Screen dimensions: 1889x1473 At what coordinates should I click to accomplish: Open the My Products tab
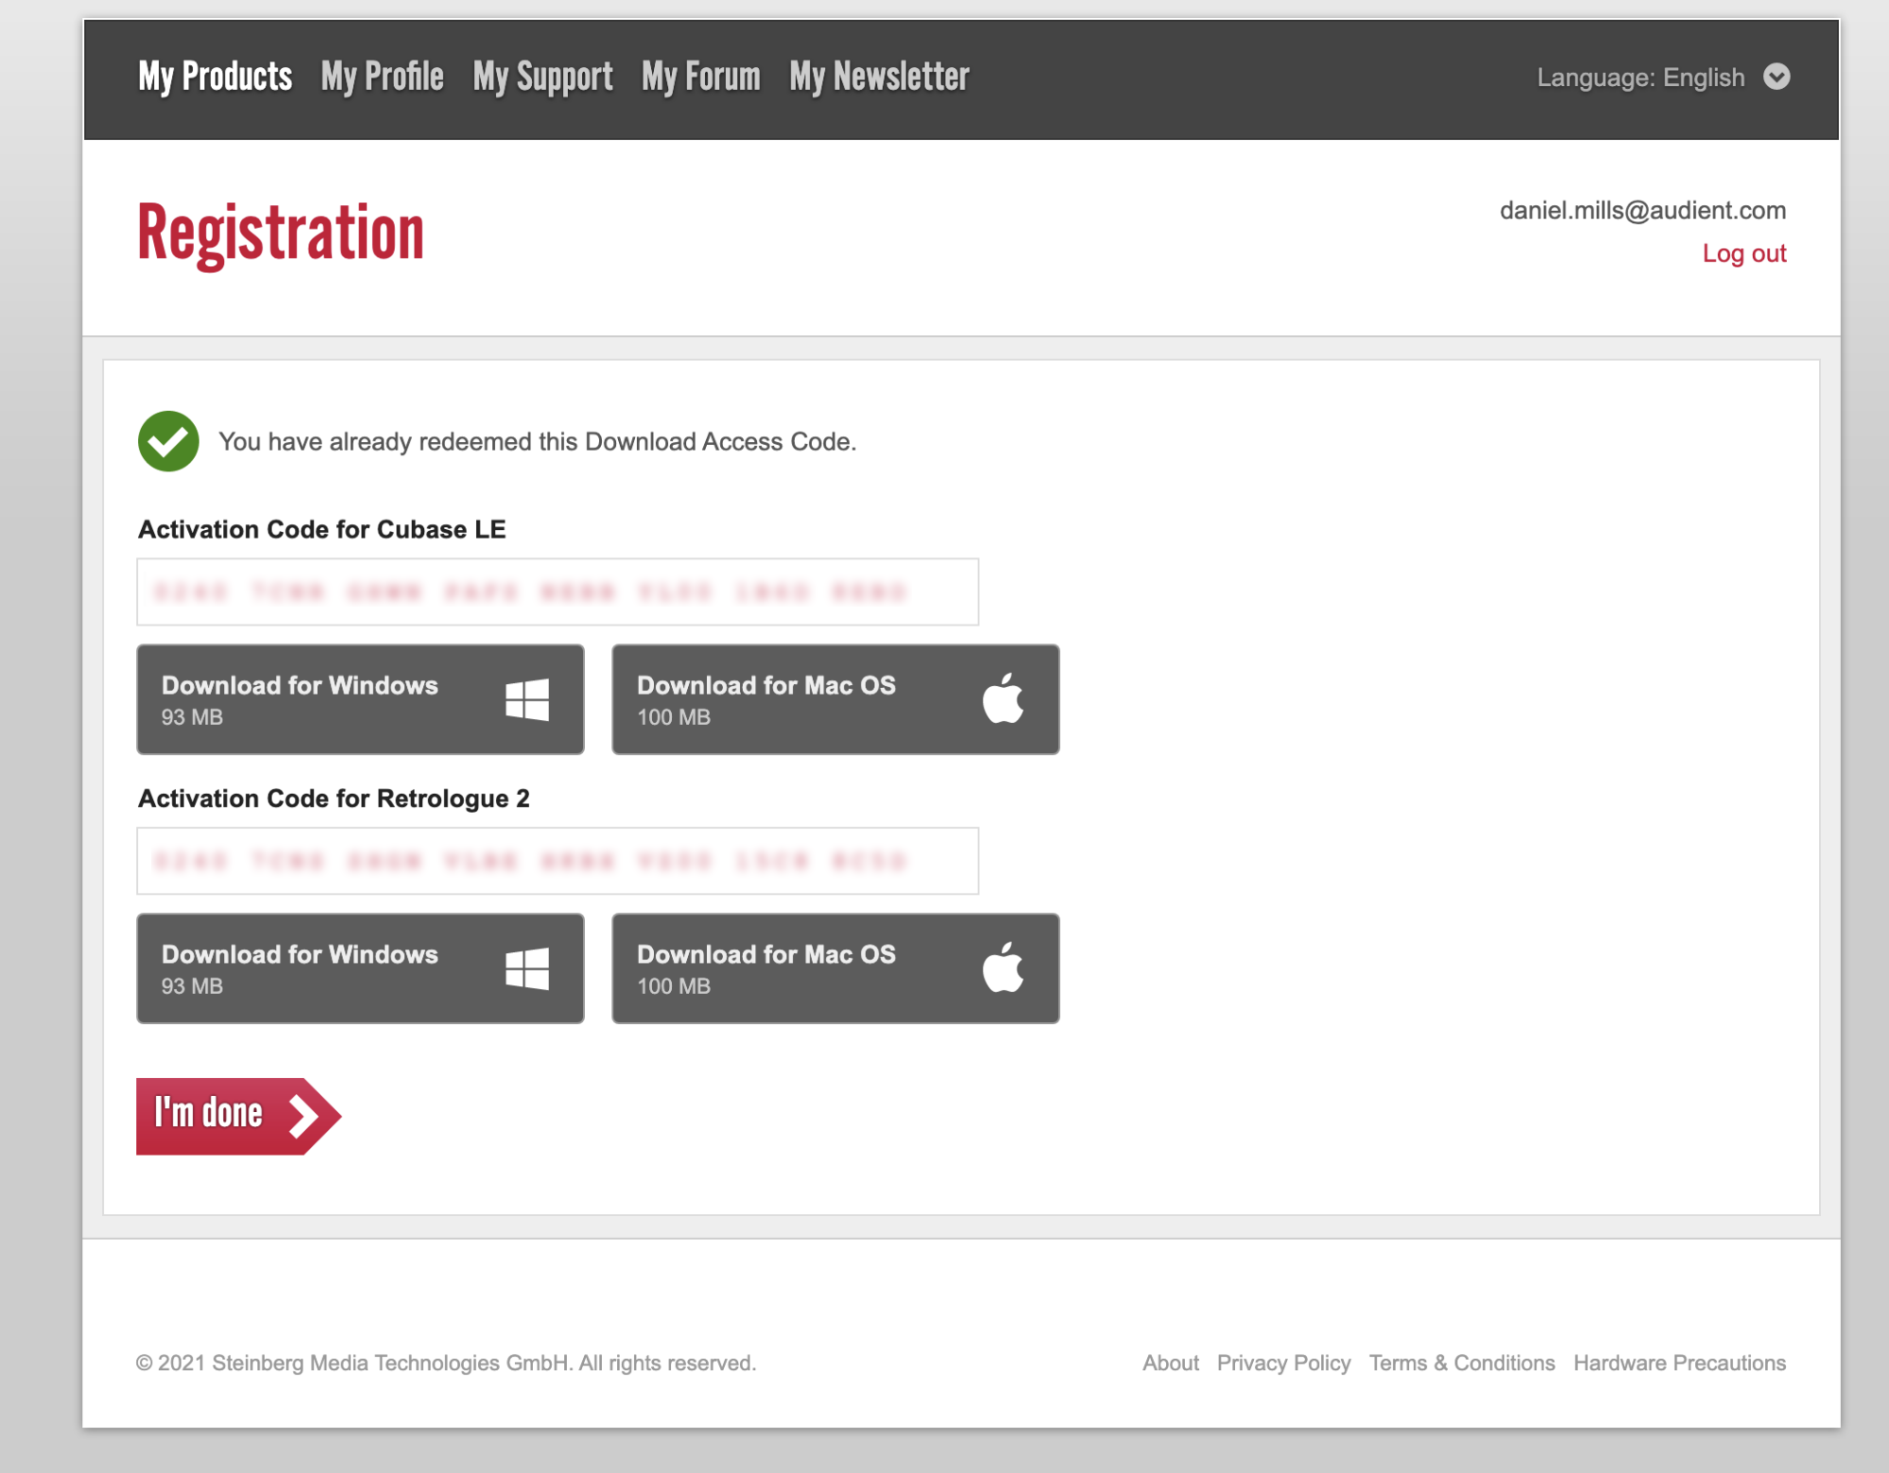tap(215, 77)
